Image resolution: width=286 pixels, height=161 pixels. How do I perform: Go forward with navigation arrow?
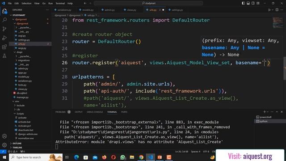(x=90, y=3)
